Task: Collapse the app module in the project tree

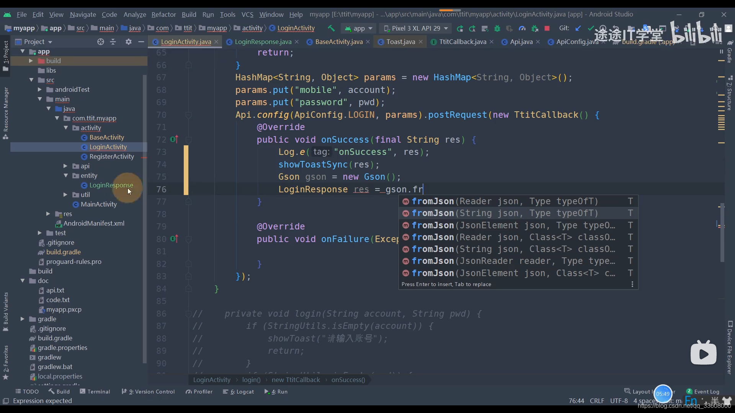Action: 23,51
